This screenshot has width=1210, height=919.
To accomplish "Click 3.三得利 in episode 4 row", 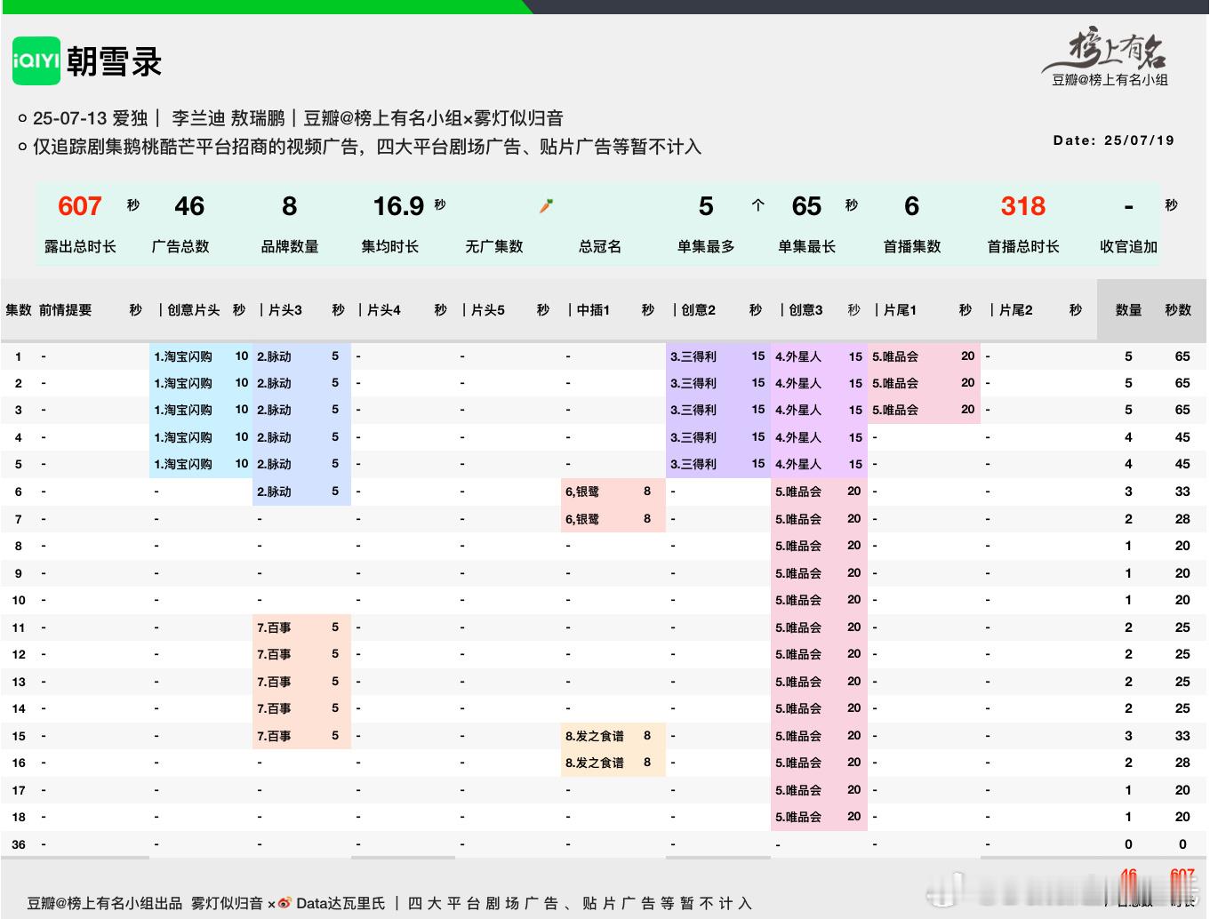I will pos(693,437).
